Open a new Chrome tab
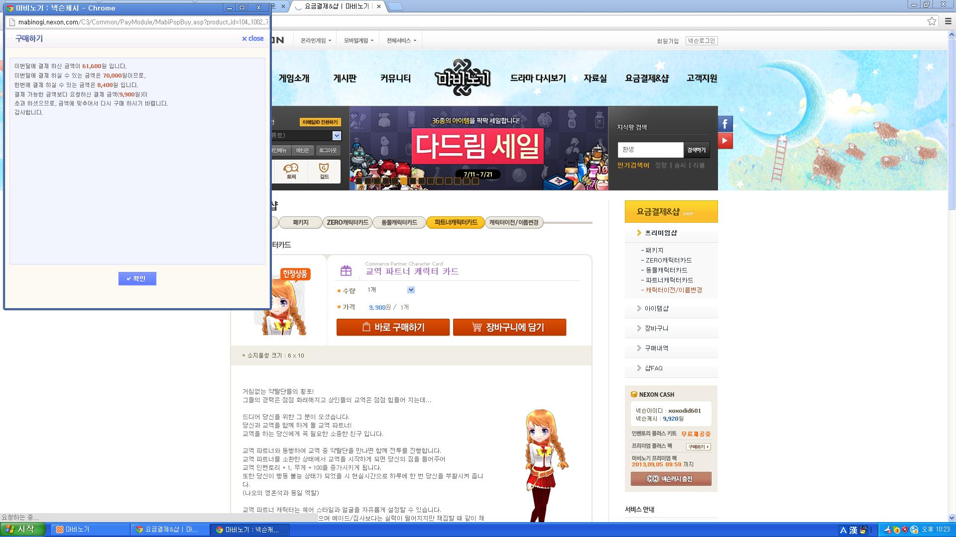The height and width of the screenshot is (537, 956). 395,6
